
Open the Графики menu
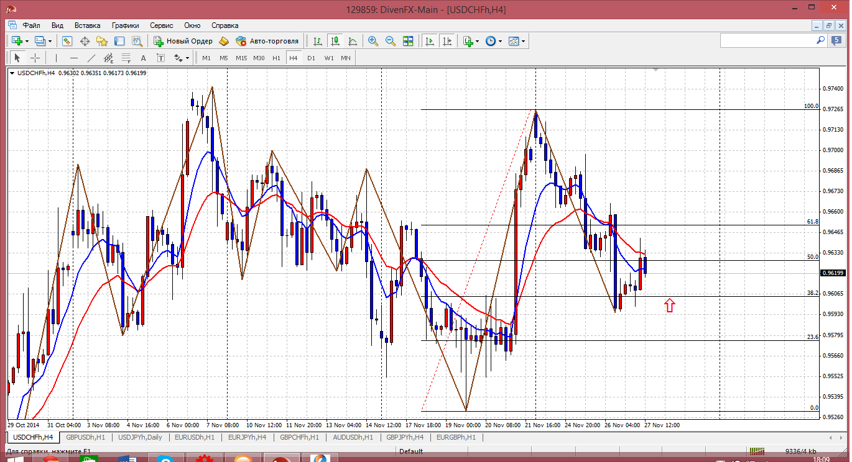click(x=125, y=25)
